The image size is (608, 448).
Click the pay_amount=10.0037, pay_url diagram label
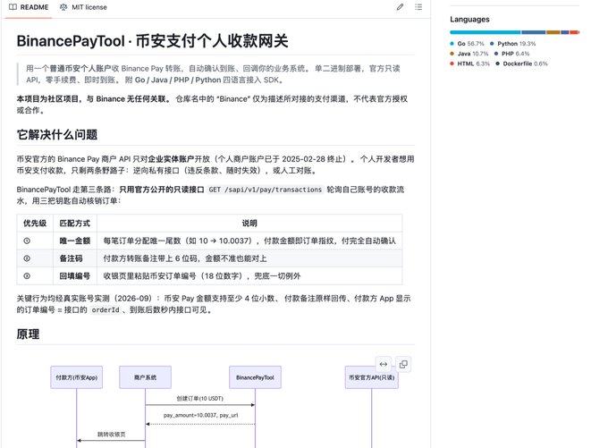coord(200,416)
